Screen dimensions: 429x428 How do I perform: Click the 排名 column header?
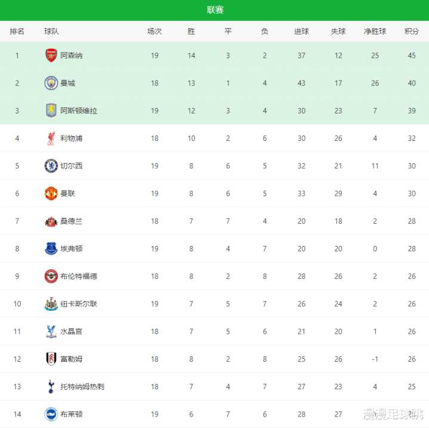pos(17,32)
